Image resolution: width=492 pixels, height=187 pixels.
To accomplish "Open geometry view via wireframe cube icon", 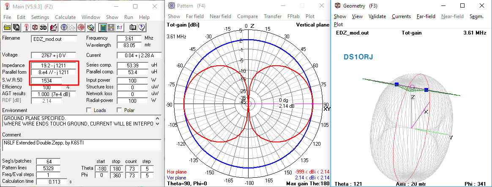I will coord(35,27).
